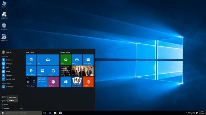The image size is (206, 115).
Task: Open the green Xbox tile
Action: coord(66,60)
